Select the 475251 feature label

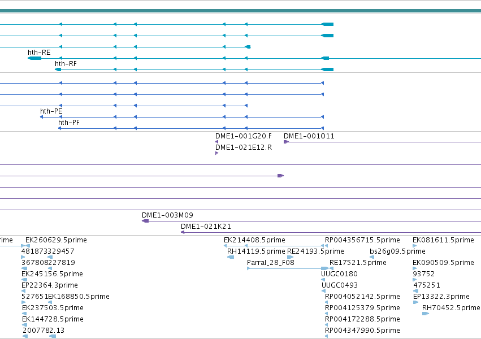point(427,285)
